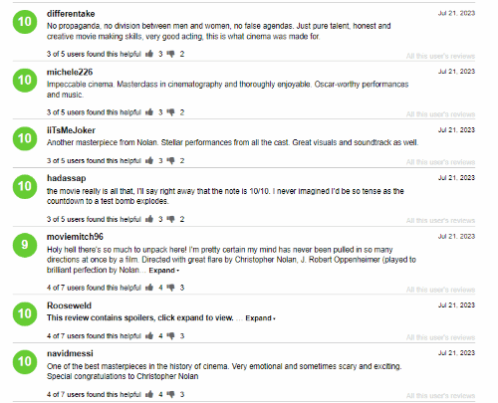Open differentake's user profile
Screen dimensions: 498x403
[71, 14]
